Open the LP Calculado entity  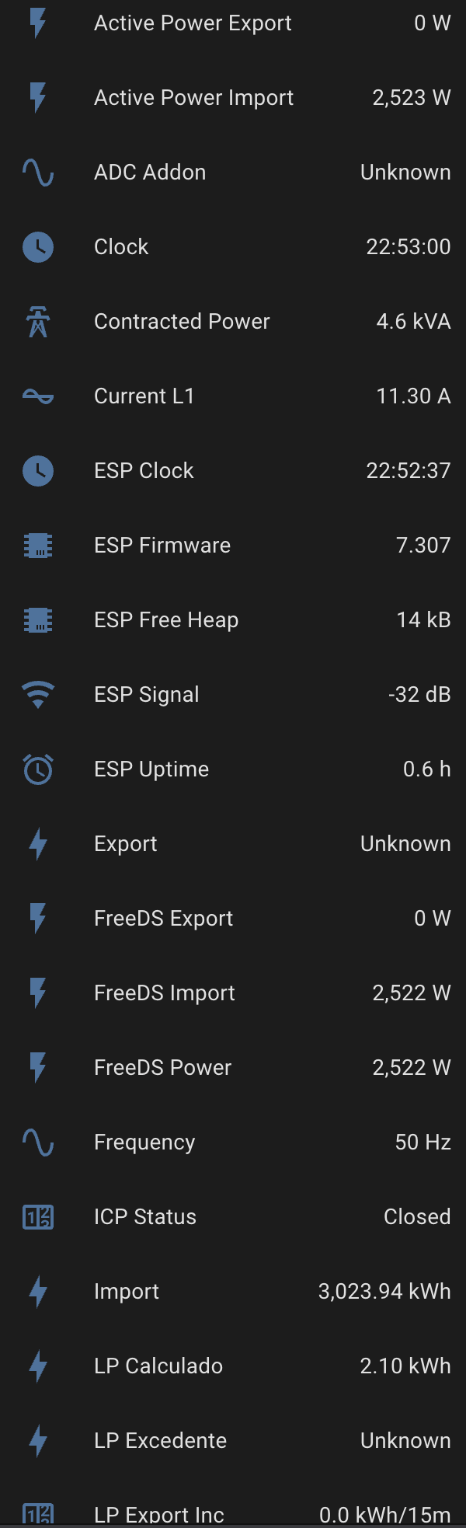[x=158, y=1366]
